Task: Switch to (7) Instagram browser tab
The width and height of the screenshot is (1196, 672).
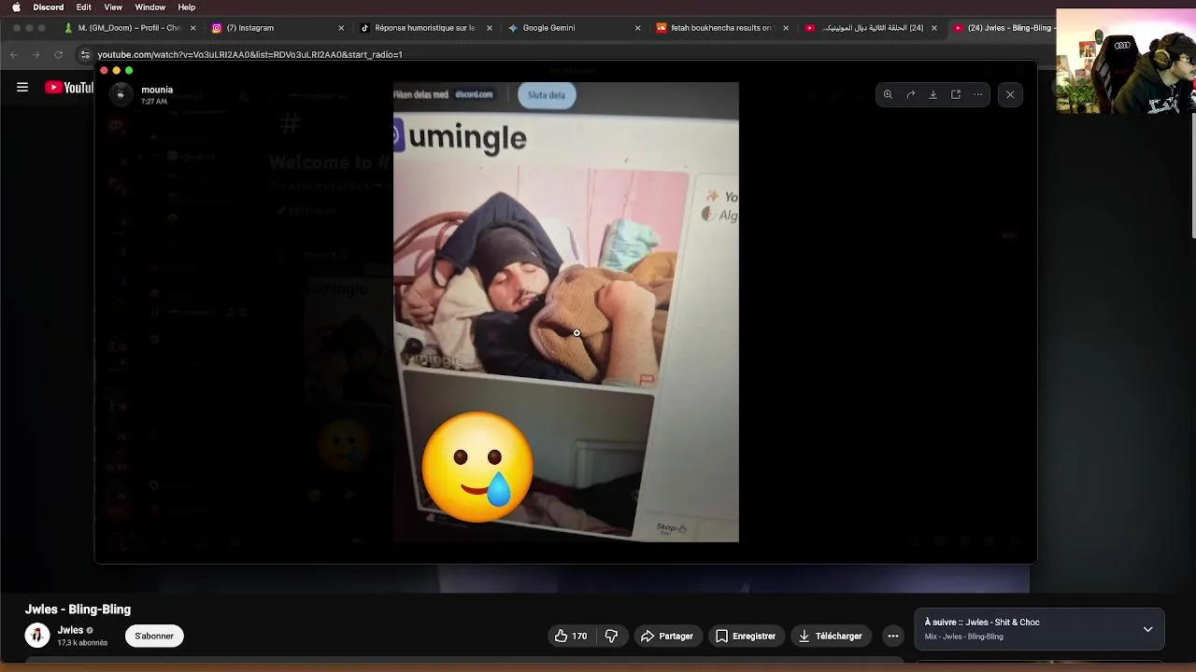Action: [276, 28]
